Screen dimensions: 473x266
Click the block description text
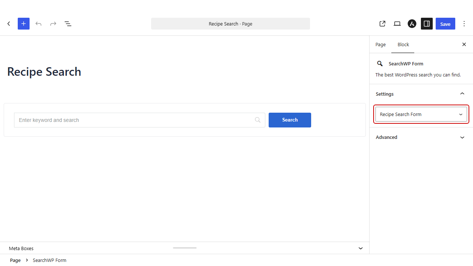point(418,75)
